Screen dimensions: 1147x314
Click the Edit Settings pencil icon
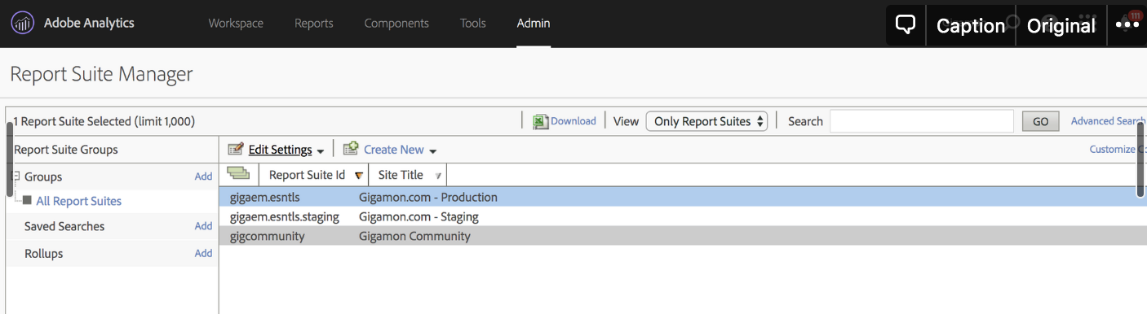coord(236,149)
